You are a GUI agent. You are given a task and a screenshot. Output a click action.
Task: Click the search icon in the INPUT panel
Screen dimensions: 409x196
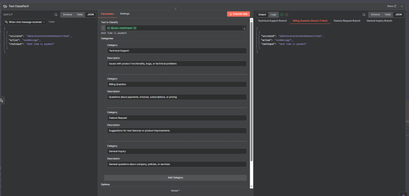(x=56, y=14)
